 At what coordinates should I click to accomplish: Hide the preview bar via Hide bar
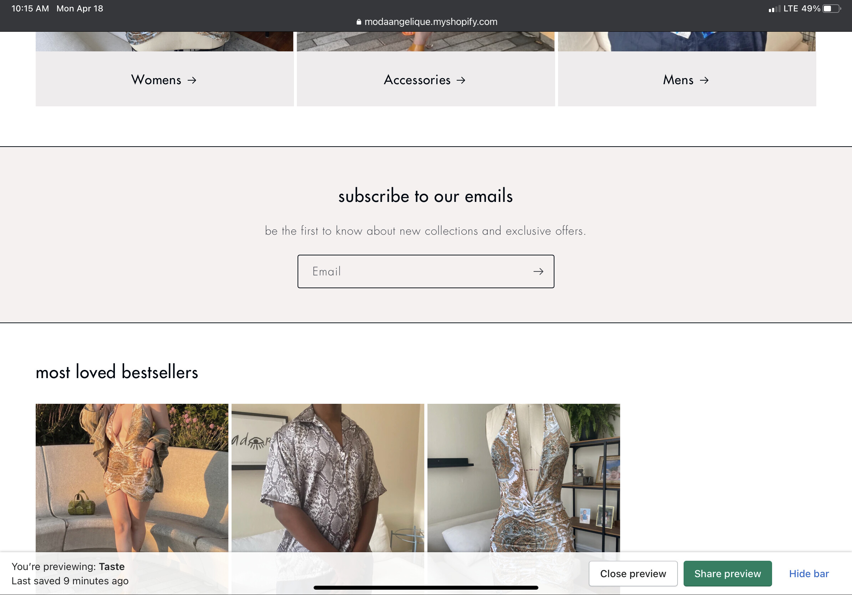pyautogui.click(x=809, y=574)
